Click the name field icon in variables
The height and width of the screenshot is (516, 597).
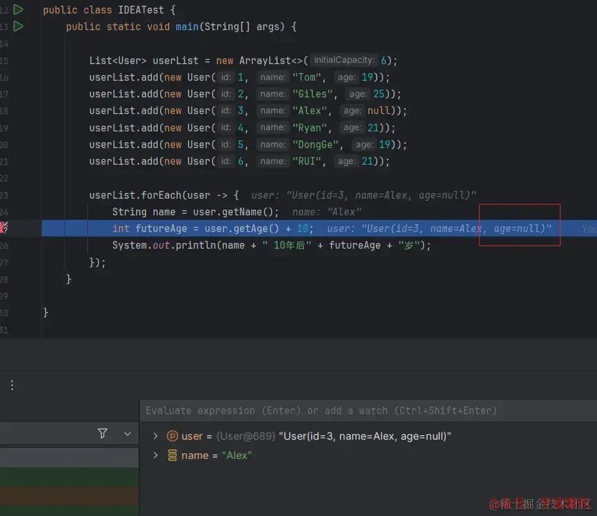(x=172, y=455)
